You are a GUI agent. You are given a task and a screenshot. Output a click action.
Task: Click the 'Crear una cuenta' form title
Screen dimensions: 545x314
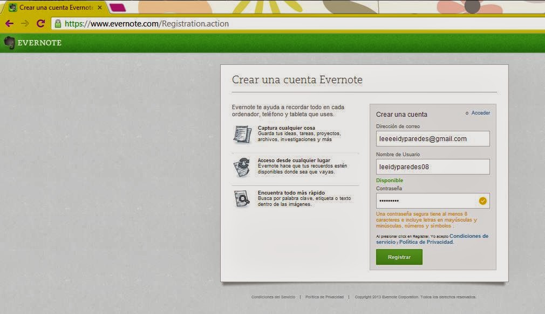tap(401, 114)
